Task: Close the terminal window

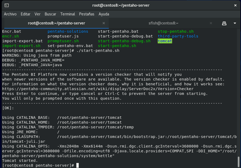Action: click(235, 5)
